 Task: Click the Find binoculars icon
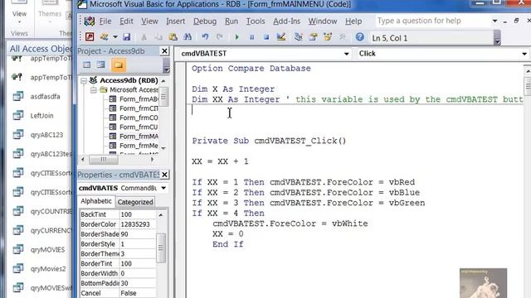pyautogui.click(x=188, y=36)
